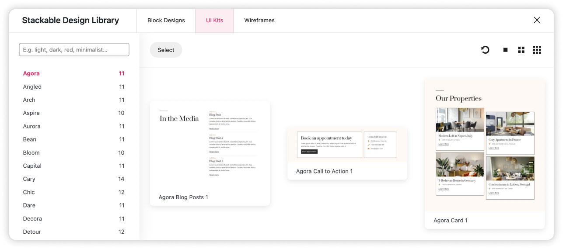The height and width of the screenshot is (249, 563).
Task: Focus the design search input field
Action: pos(74,50)
